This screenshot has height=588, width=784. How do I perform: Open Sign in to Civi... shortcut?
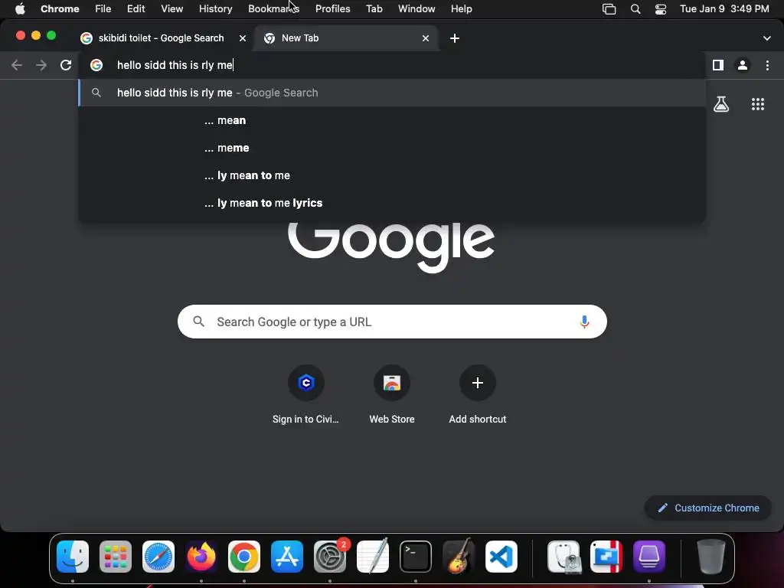[306, 394]
